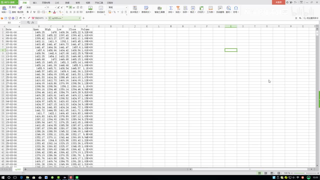Viewport: 320px width, 180px height.
Task: Open Conditional Formatting (条件格式) menu
Action: (x=135, y=9)
